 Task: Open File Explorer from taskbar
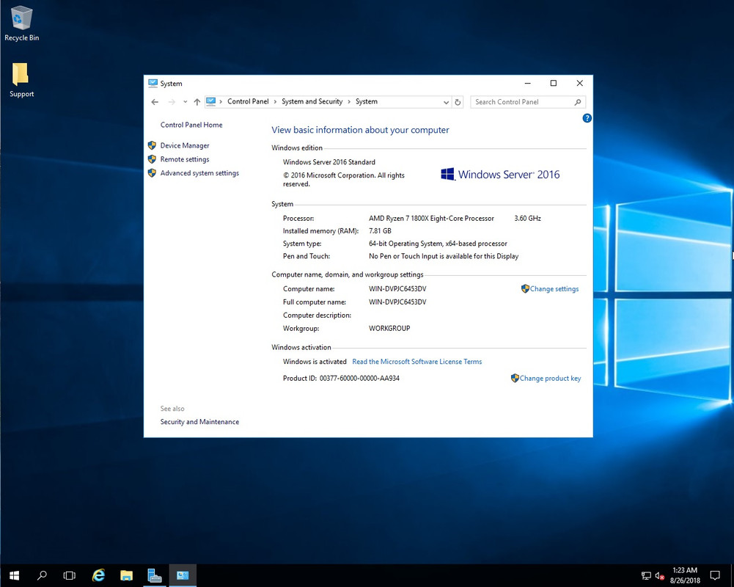point(126,575)
